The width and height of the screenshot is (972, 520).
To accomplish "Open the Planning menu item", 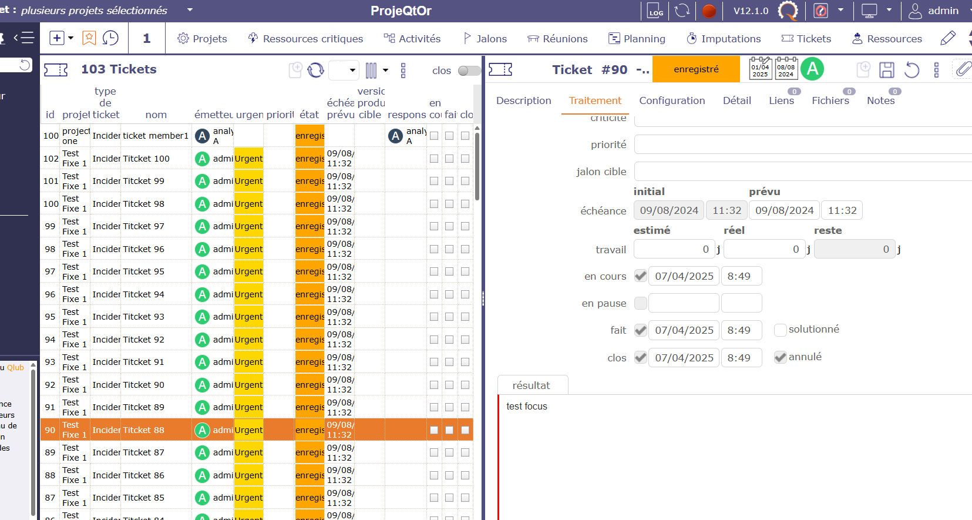I will pyautogui.click(x=637, y=39).
